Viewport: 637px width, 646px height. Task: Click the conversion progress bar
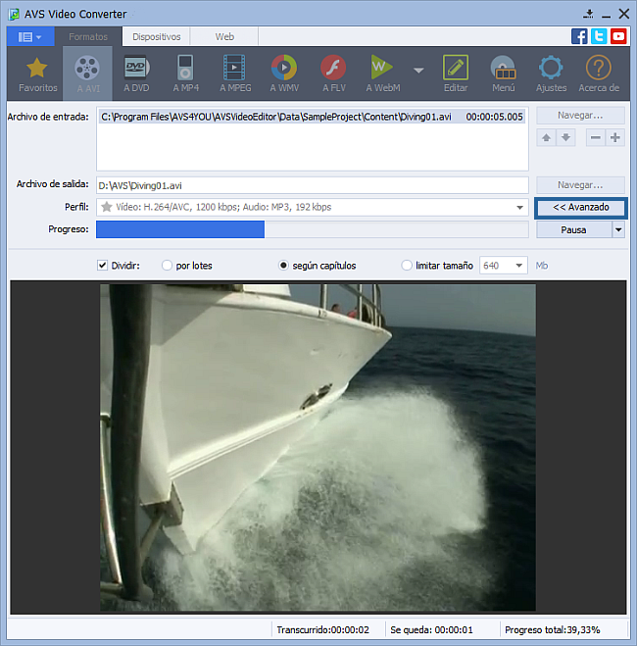click(313, 230)
